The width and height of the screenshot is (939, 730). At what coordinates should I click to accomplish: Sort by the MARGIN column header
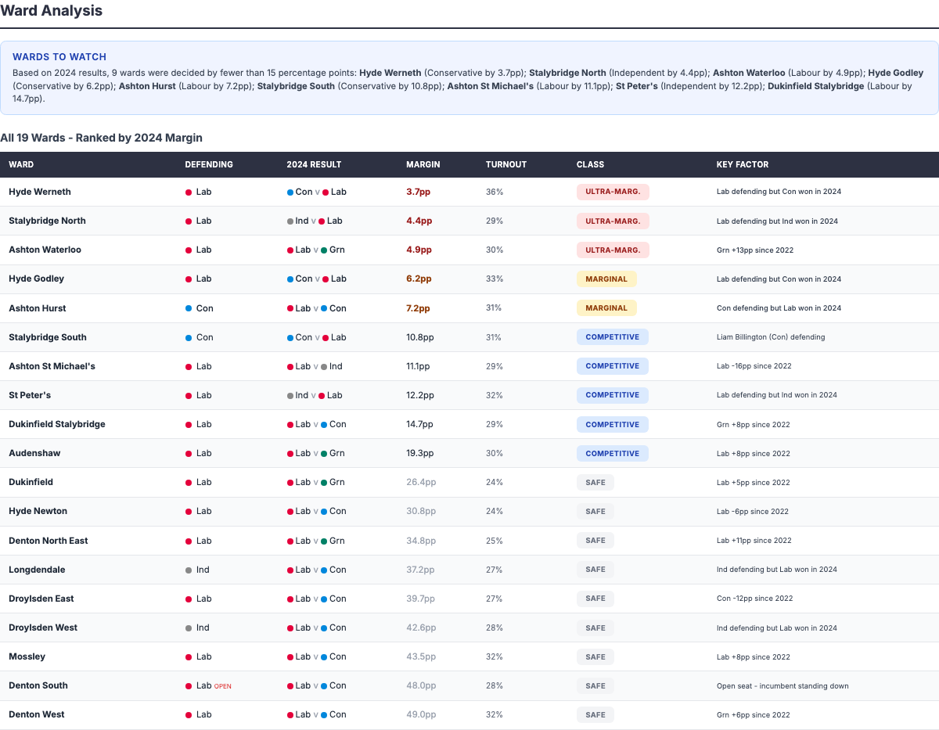click(423, 164)
